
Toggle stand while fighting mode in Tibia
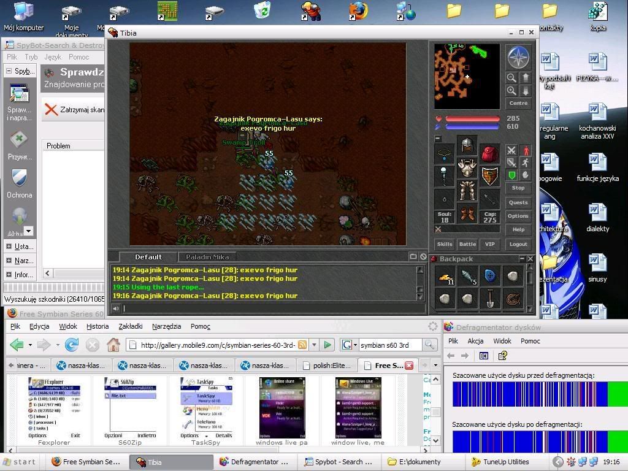526,151
